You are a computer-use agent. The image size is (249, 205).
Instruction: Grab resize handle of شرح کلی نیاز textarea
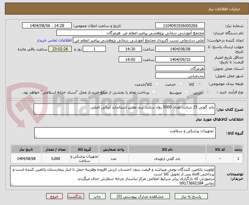coord(35,113)
